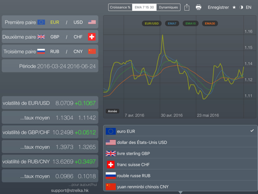Toggle the EMA15 chart series legend
This screenshot has height=194, width=258.
click(x=190, y=24)
